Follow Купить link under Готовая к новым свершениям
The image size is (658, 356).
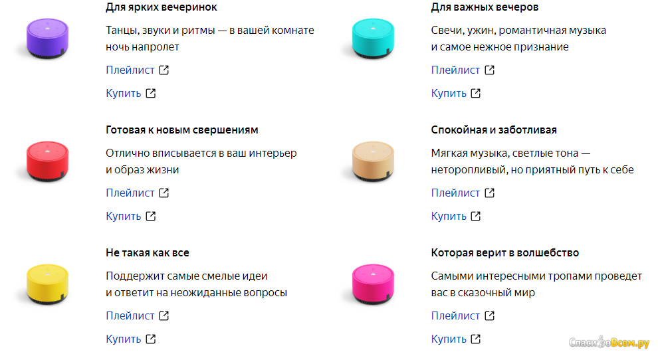click(124, 216)
